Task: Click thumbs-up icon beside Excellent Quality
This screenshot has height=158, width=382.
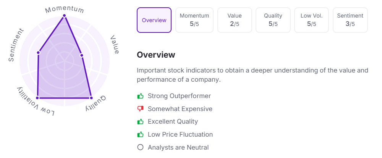Action: pos(140,121)
